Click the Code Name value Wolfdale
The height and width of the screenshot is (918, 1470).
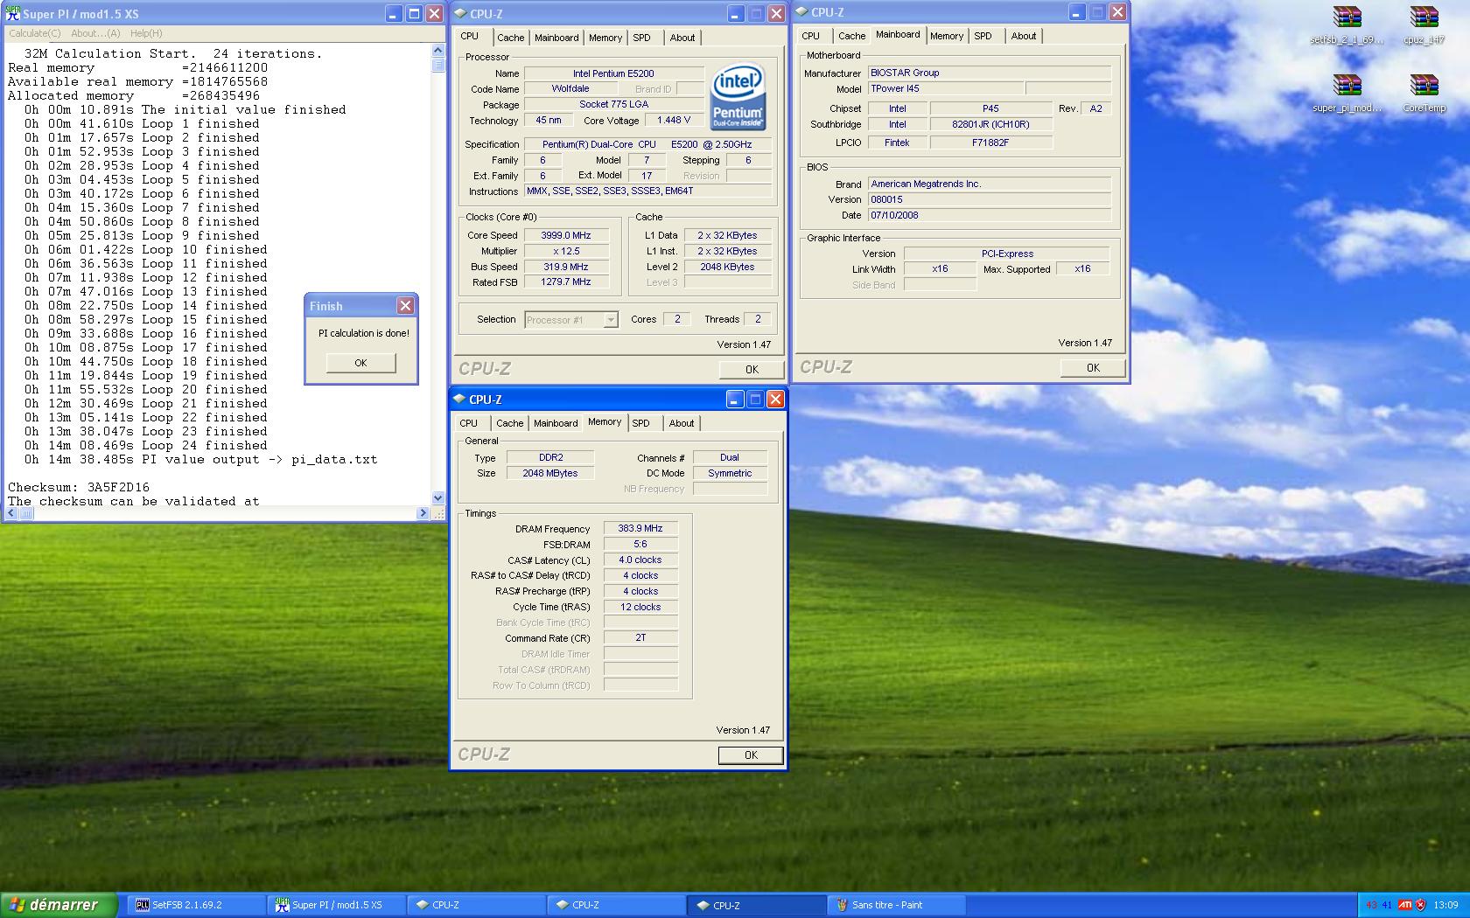coord(570,88)
